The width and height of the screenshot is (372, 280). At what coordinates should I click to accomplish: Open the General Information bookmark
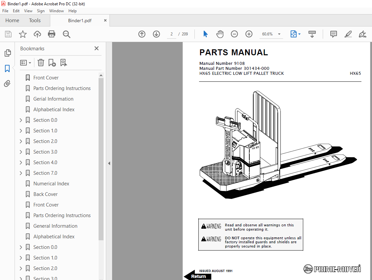[55, 226]
